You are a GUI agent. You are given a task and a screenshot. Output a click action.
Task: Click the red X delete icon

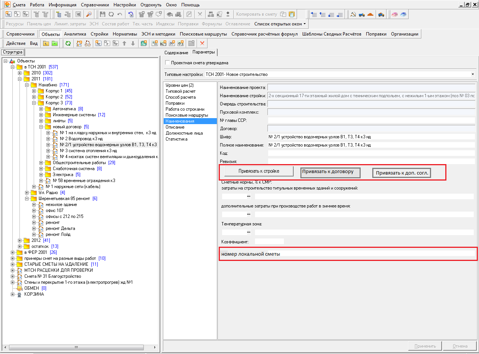coord(202,43)
